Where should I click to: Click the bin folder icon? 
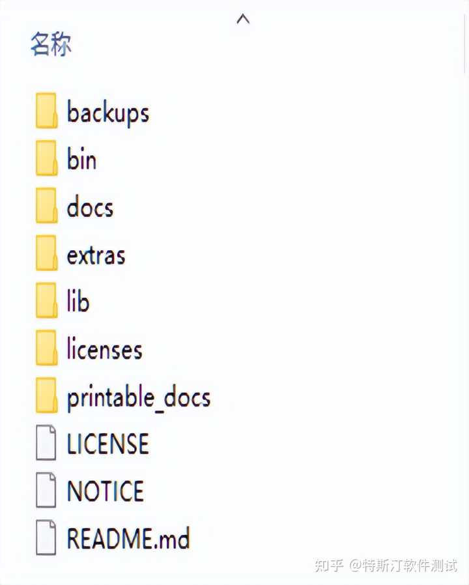click(x=47, y=158)
